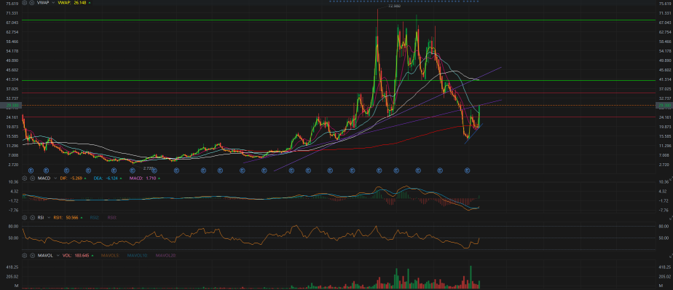Click the DIF: -5.269 label
This screenshot has width=673, height=290.
coord(71,179)
